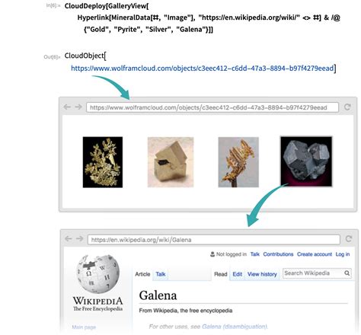Image resolution: width=361 pixels, height=335 pixels.
Task: Click the back arrow in Wolfram Cloud browser
Action: coord(67,107)
